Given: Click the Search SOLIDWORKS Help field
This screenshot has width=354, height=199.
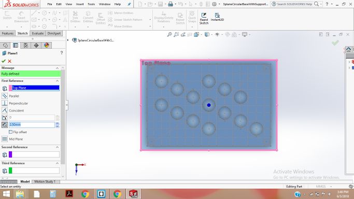Looking at the screenshot, I should pyautogui.click(x=294, y=4).
